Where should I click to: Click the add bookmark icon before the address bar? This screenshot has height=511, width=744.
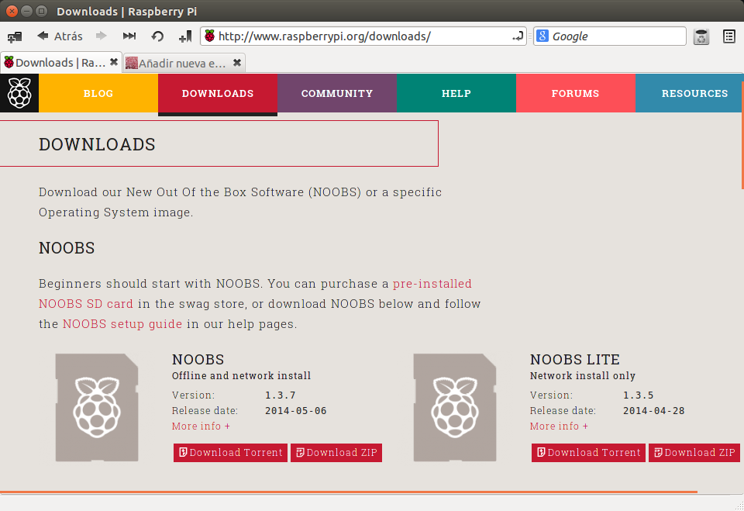click(184, 36)
